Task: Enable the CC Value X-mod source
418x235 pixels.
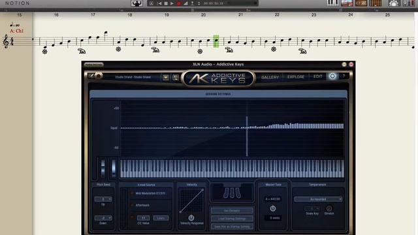Action: point(132,217)
